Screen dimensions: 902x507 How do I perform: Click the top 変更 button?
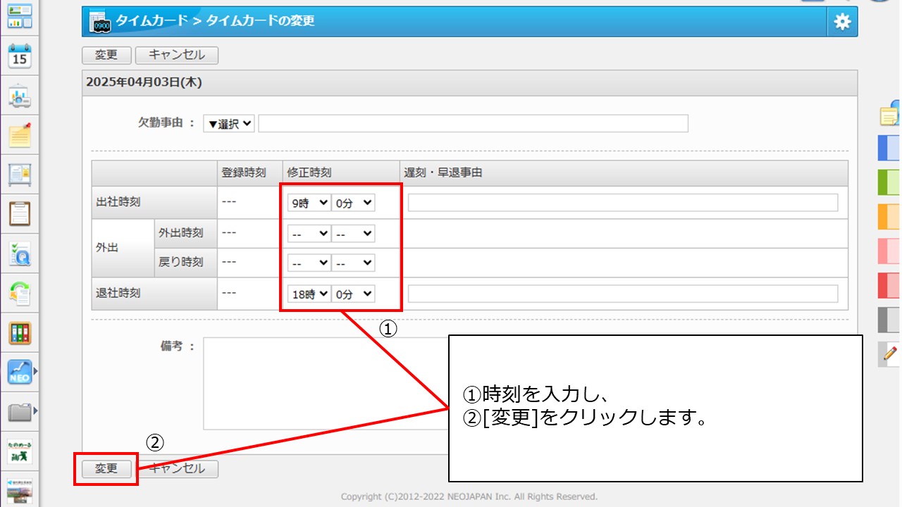(x=106, y=55)
